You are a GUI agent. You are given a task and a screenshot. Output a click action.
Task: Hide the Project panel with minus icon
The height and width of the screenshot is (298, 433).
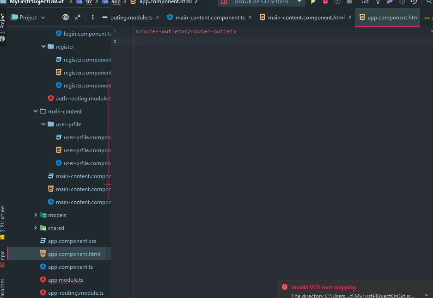coord(105,17)
